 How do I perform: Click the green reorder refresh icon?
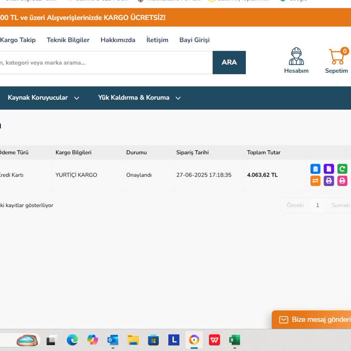342,169
